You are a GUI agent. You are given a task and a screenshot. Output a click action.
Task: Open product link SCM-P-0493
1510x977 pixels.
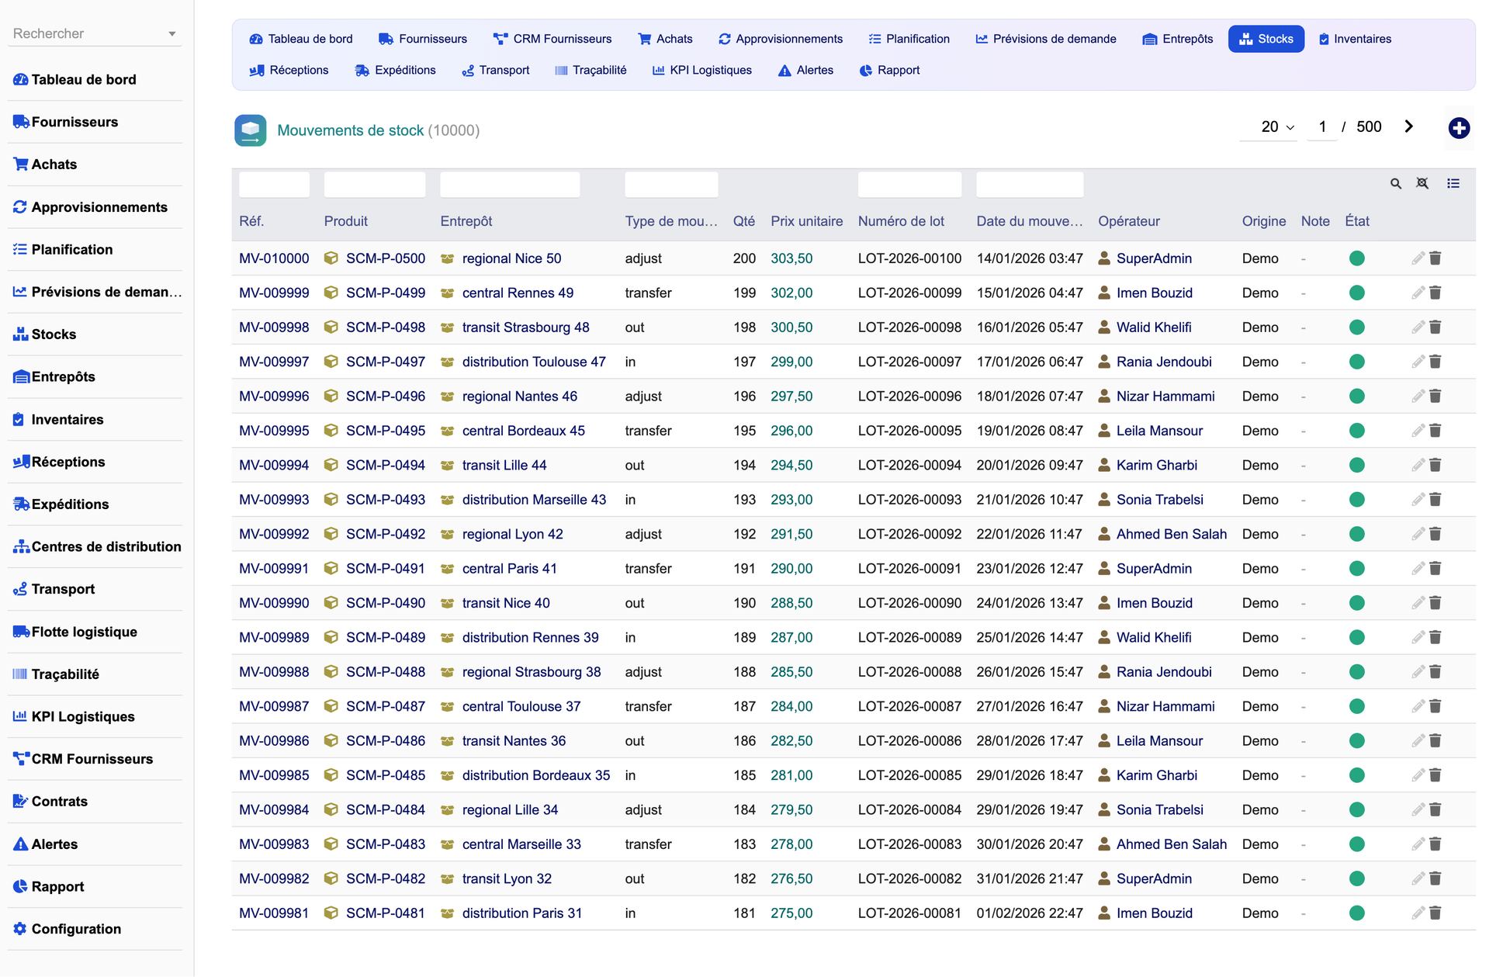386,500
